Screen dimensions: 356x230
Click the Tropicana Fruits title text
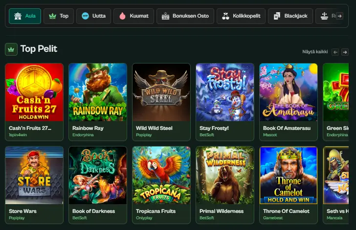(x=156, y=211)
